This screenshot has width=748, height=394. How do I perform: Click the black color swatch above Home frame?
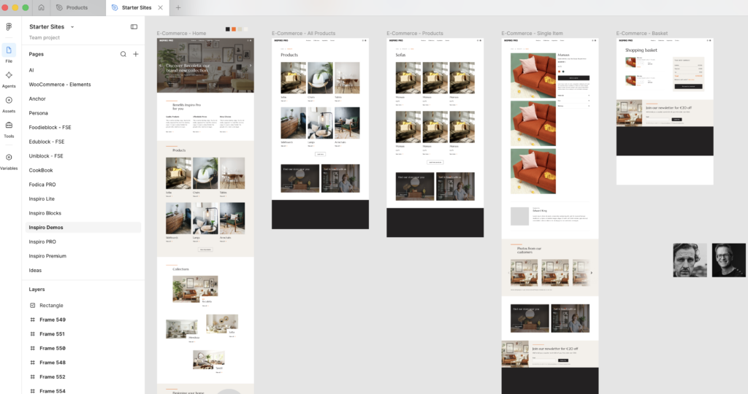228,29
